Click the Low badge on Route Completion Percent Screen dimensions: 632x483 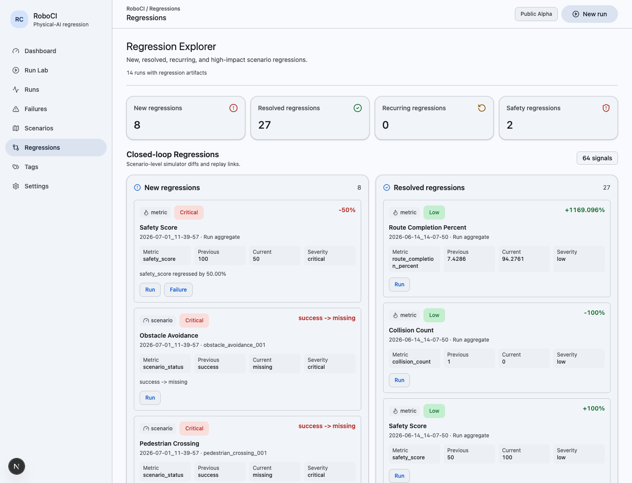coord(434,213)
